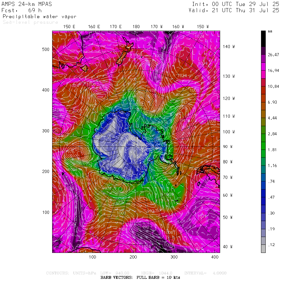Click the "1.81" colorbar value
The image size is (281, 281).
click(272, 150)
